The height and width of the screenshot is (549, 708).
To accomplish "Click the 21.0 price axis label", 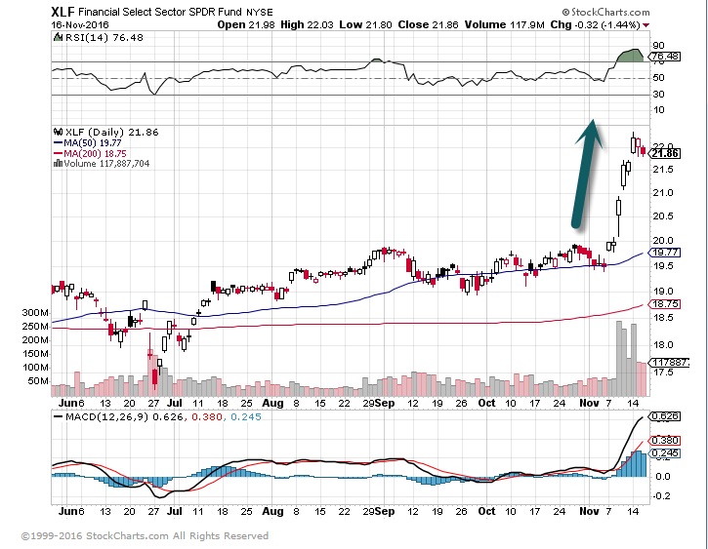I will pyautogui.click(x=663, y=193).
